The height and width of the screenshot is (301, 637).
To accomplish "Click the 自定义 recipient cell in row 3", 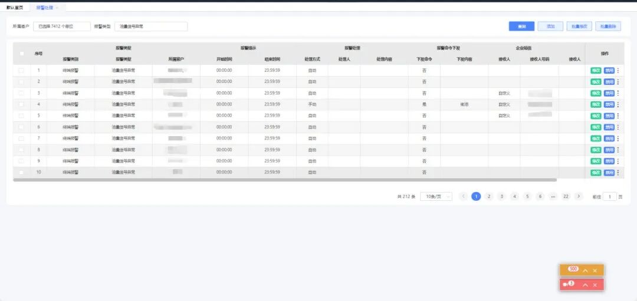I will (x=504, y=93).
